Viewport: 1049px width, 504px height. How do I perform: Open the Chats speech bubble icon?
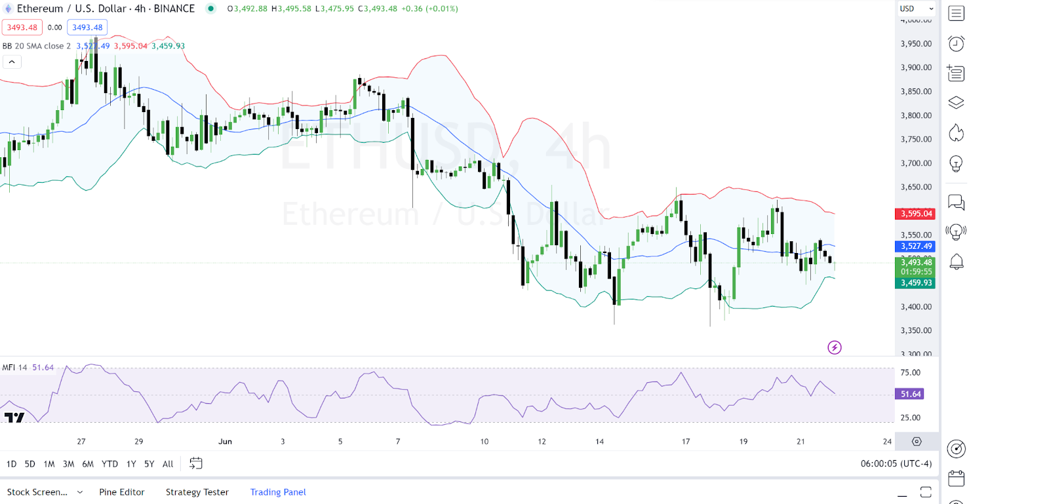pyautogui.click(x=956, y=202)
